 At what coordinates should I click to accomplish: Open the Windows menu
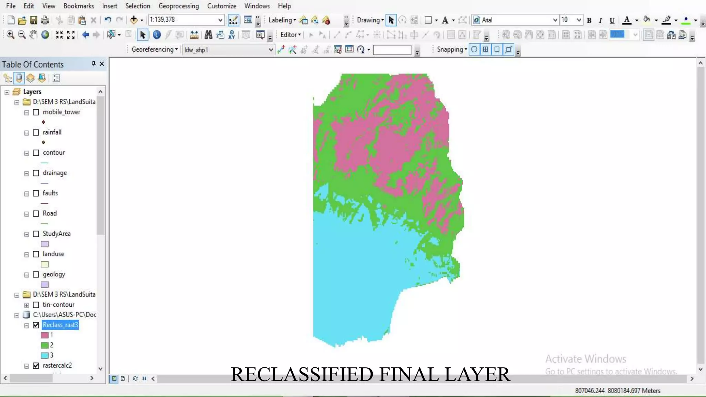(257, 6)
